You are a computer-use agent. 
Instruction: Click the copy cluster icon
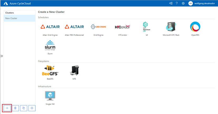tap(24, 108)
